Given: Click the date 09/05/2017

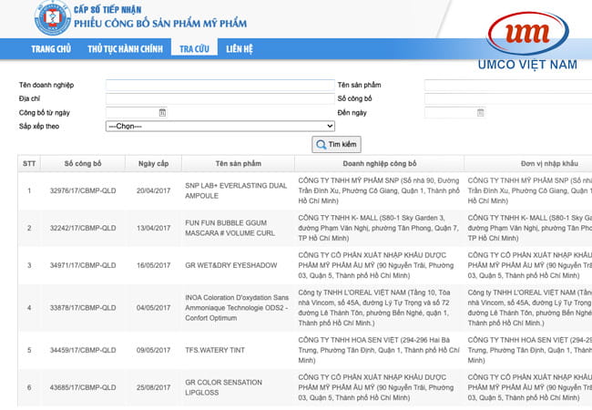Looking at the screenshot, I should click(153, 350).
